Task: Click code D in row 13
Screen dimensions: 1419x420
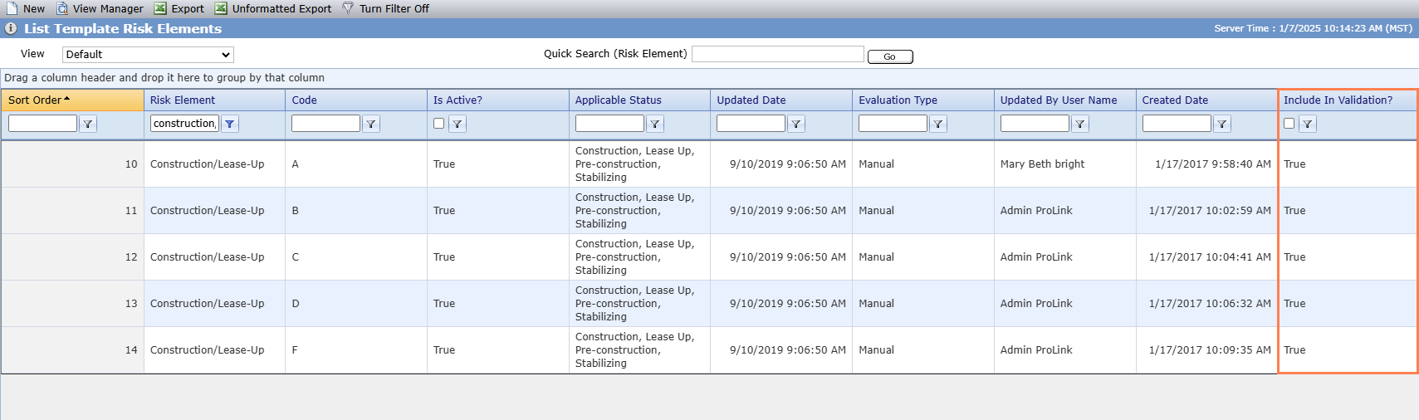Action: (296, 304)
